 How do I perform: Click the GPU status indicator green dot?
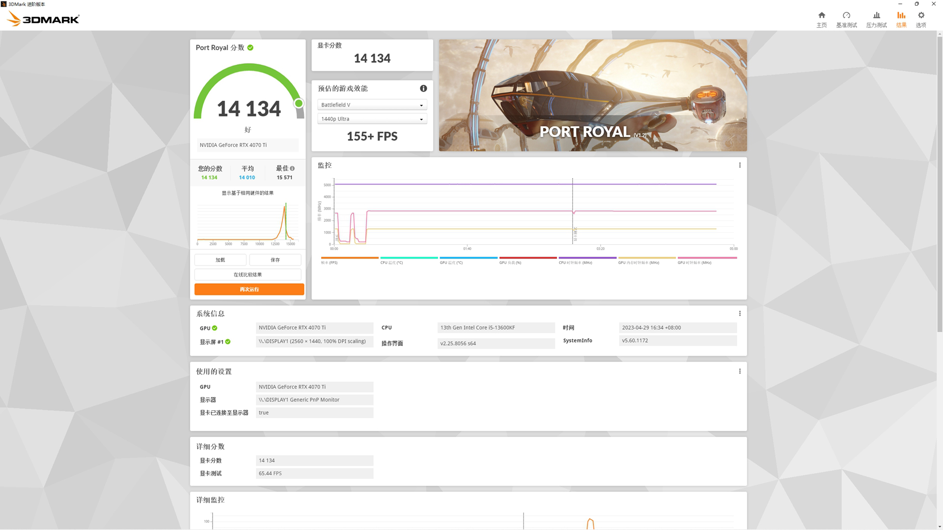click(216, 327)
